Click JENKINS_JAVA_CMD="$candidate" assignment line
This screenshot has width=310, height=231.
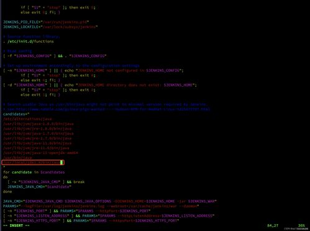[x=39, y=187]
